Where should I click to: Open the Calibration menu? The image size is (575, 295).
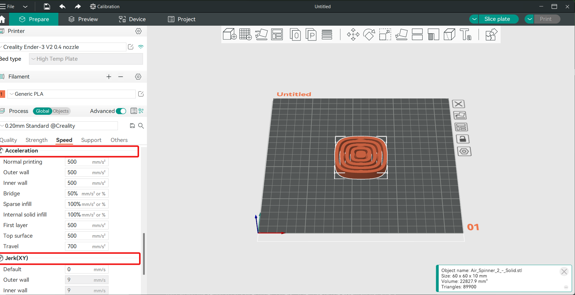[x=105, y=6]
